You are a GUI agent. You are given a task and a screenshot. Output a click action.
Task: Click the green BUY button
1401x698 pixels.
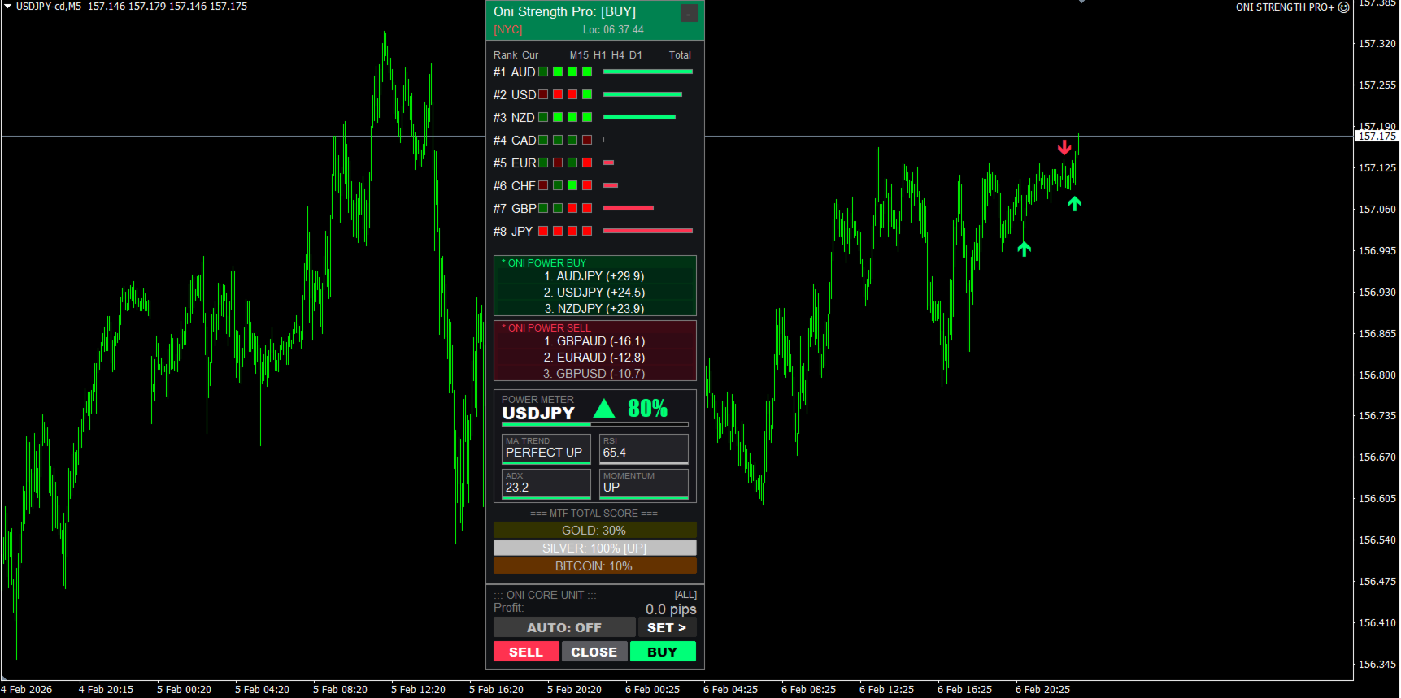pos(663,652)
